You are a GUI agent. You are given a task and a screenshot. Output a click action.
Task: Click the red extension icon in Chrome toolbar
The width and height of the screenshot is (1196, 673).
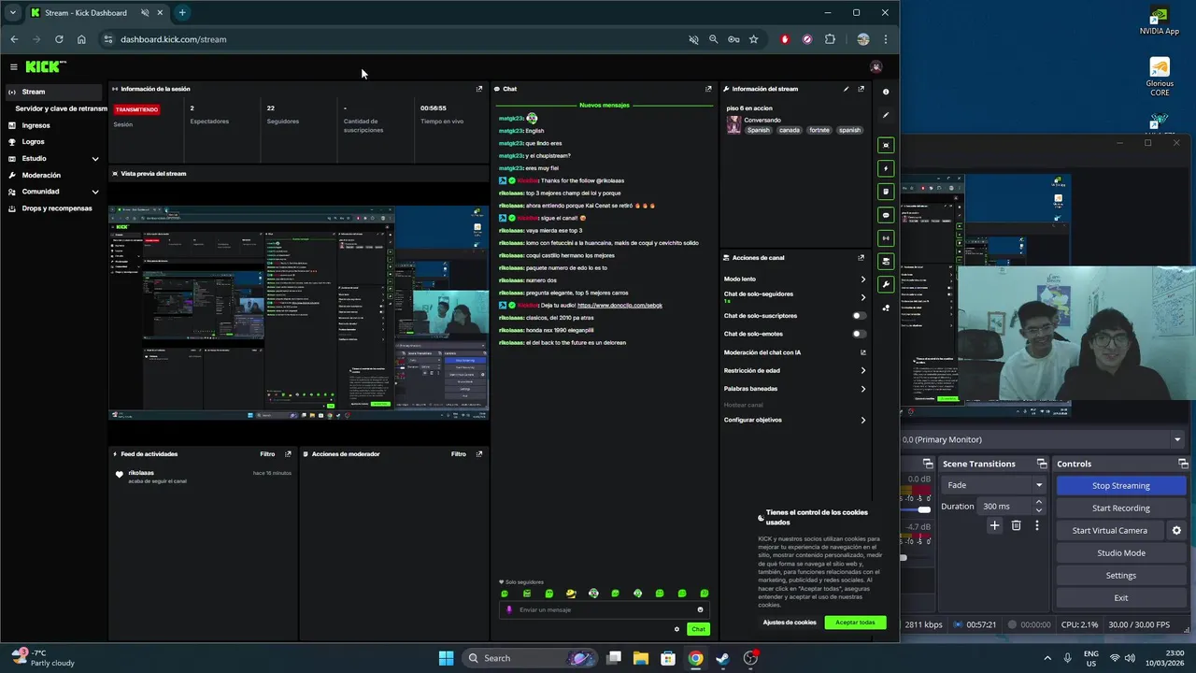coord(785,39)
